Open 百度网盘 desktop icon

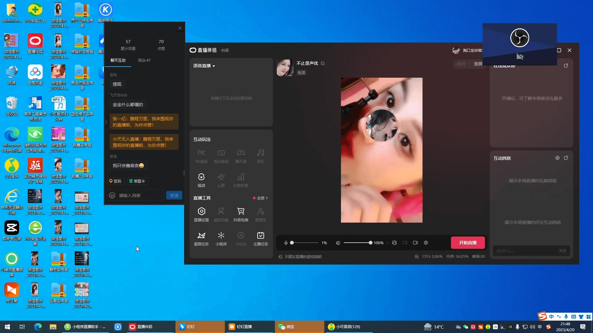(35, 75)
